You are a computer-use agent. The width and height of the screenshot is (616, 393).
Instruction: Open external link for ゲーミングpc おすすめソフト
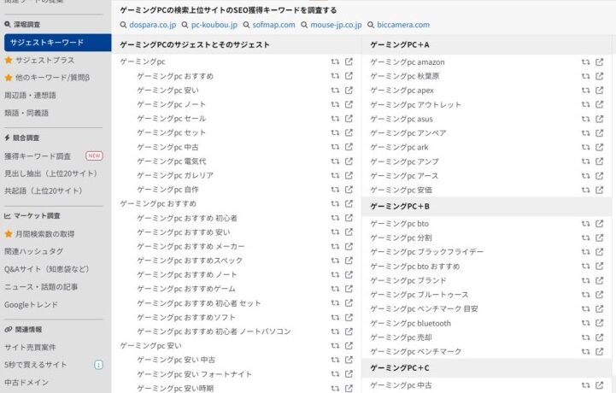click(x=349, y=317)
